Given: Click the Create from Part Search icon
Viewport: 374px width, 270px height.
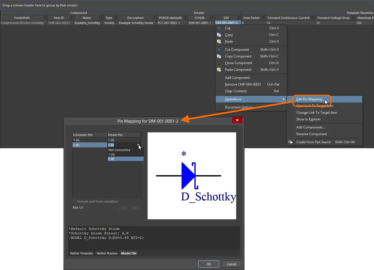Looking at the screenshot, I should [290, 142].
